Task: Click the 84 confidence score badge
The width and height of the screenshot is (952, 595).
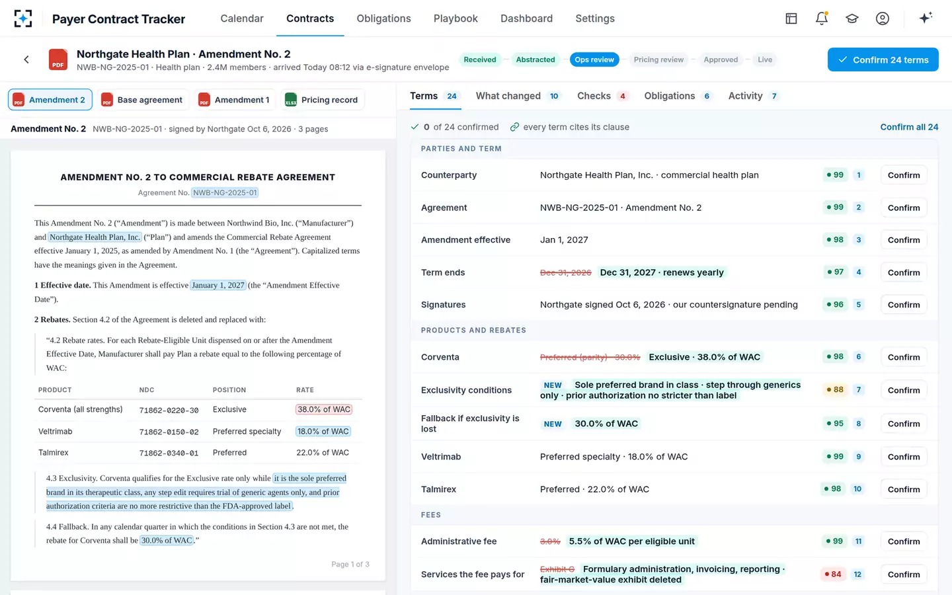Action: [834, 575]
